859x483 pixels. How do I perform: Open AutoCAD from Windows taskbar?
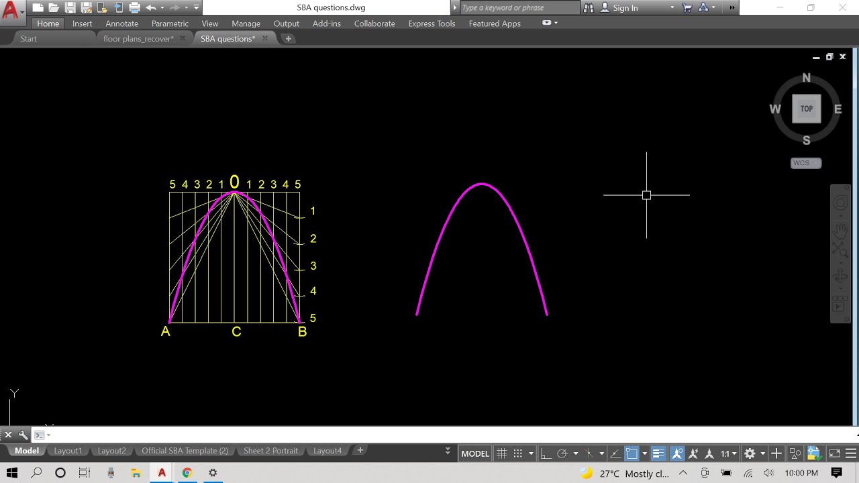[162, 473]
